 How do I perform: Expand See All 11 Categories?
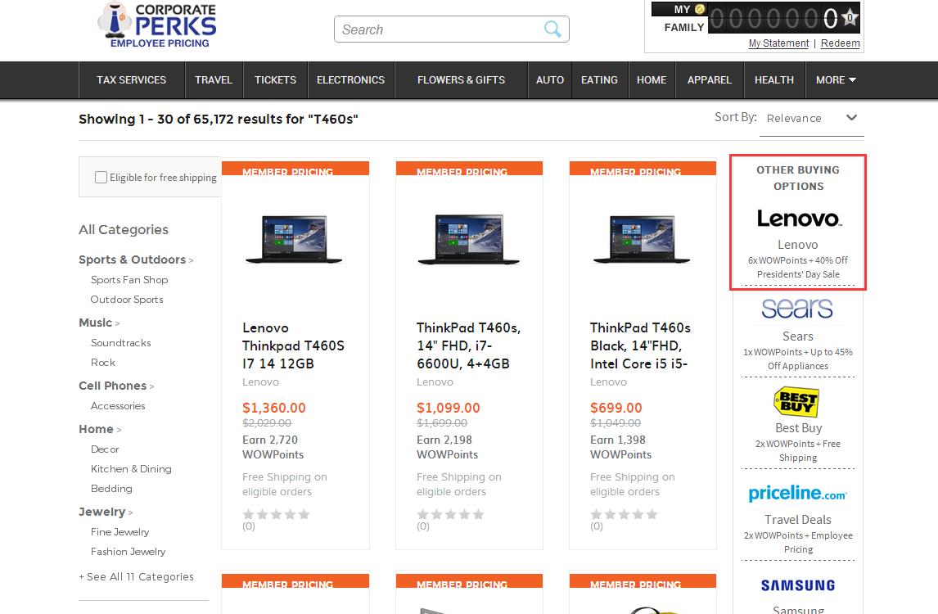point(137,577)
